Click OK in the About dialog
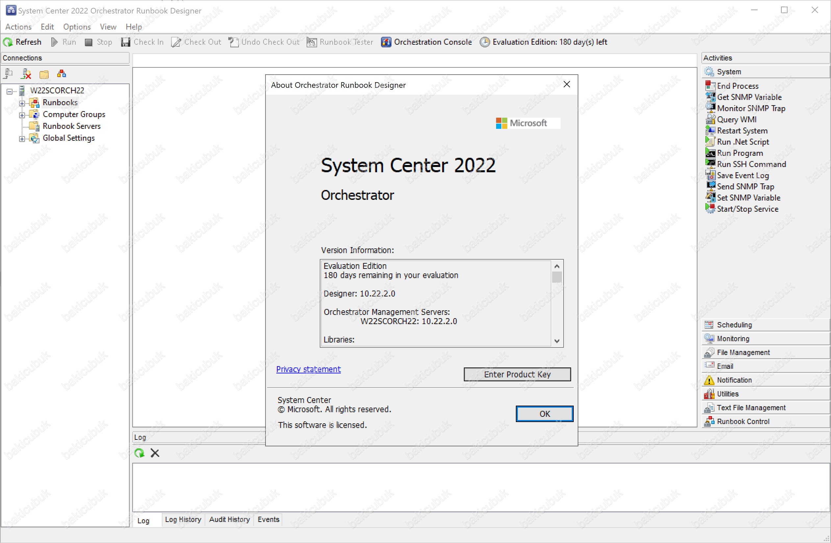 point(544,413)
